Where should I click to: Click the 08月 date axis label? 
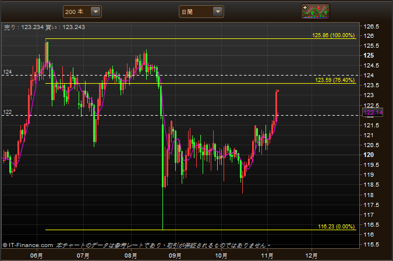[130, 256]
